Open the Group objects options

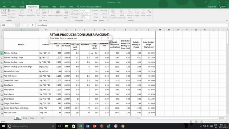point(143,13)
